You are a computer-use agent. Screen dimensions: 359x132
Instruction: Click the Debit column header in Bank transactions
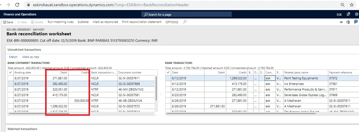215,73
